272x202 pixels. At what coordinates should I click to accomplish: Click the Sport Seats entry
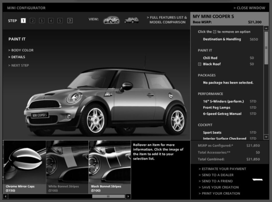pos(212,132)
